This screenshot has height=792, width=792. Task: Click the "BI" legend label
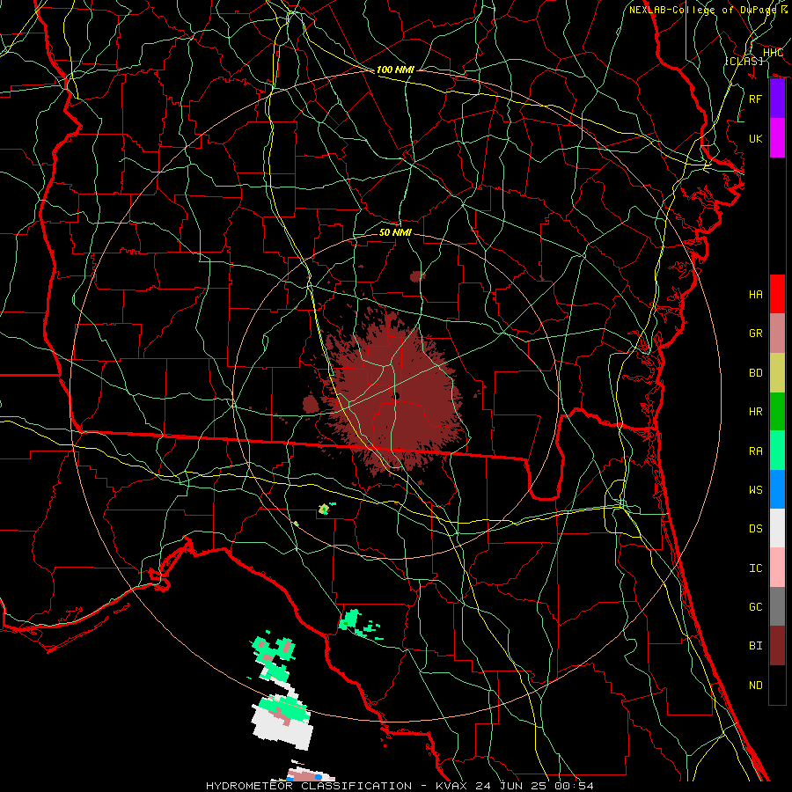(x=755, y=646)
